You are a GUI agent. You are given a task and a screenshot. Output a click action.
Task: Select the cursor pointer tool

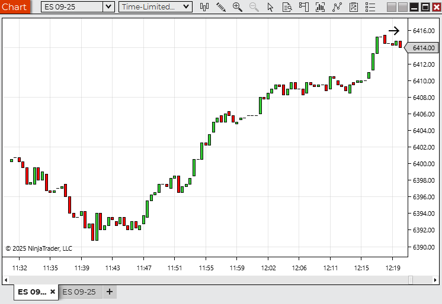click(271, 7)
